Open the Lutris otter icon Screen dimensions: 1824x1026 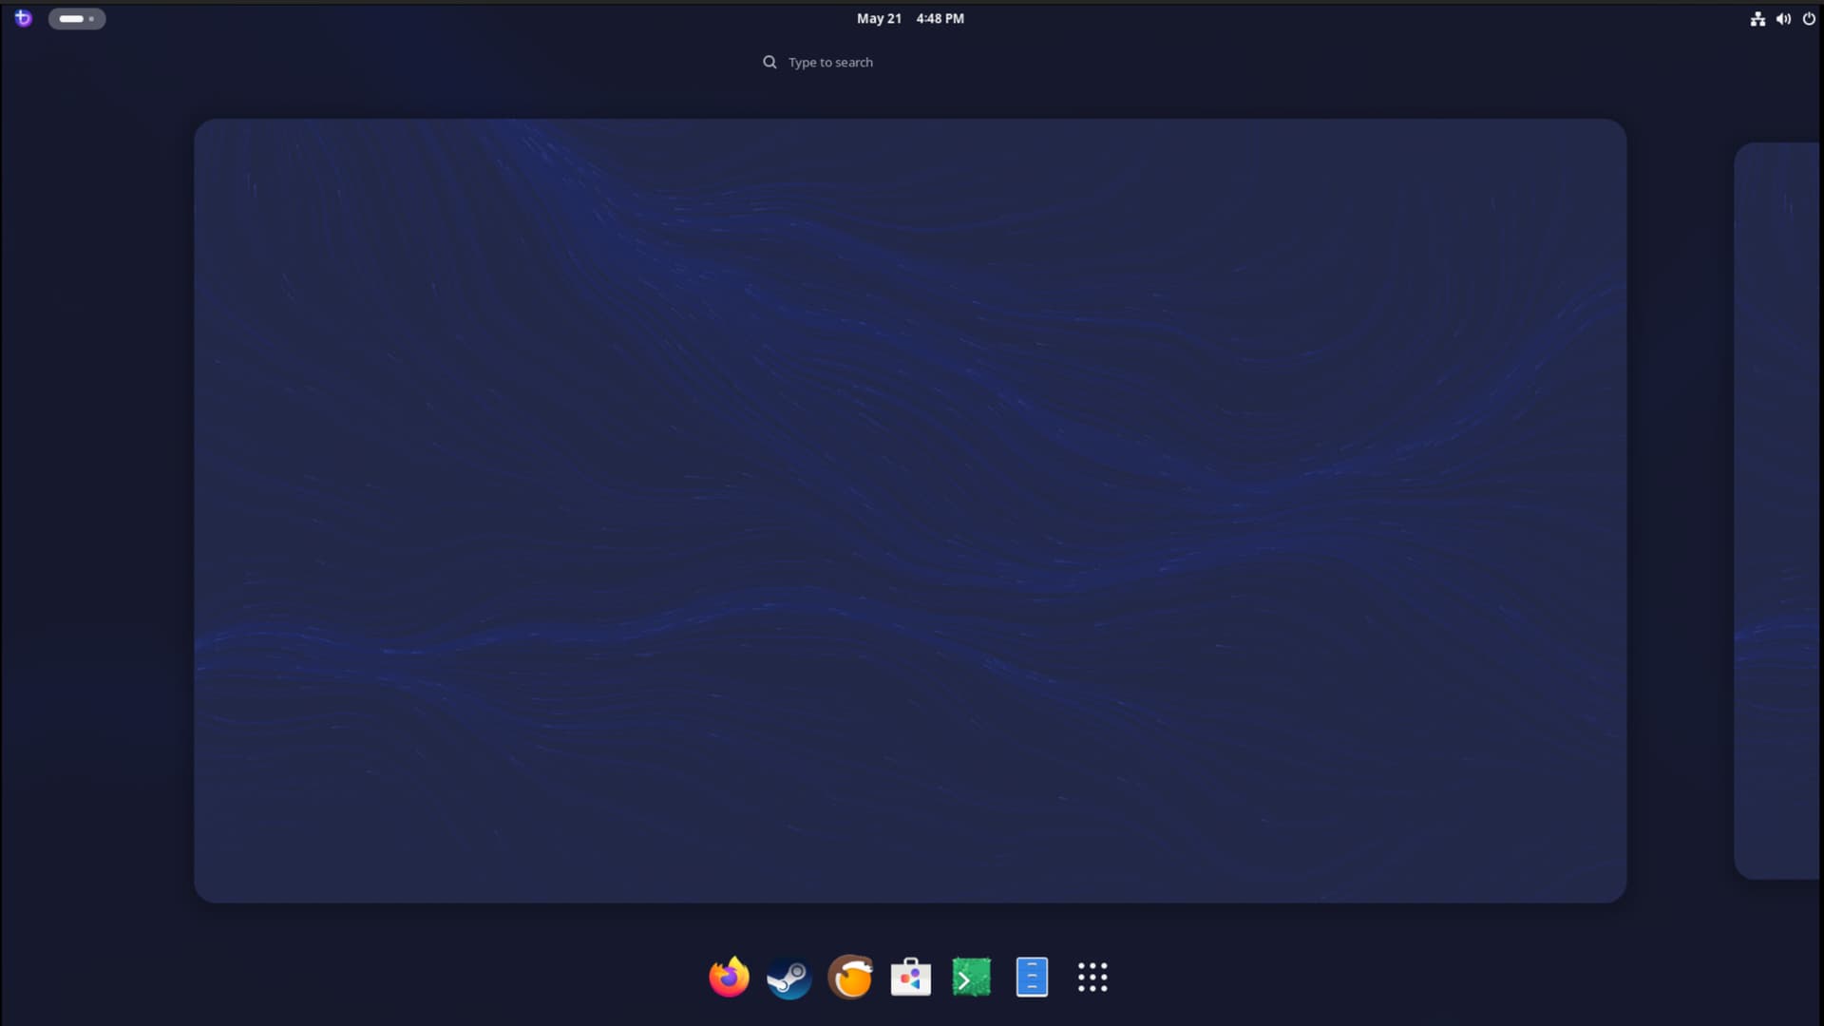(x=850, y=978)
